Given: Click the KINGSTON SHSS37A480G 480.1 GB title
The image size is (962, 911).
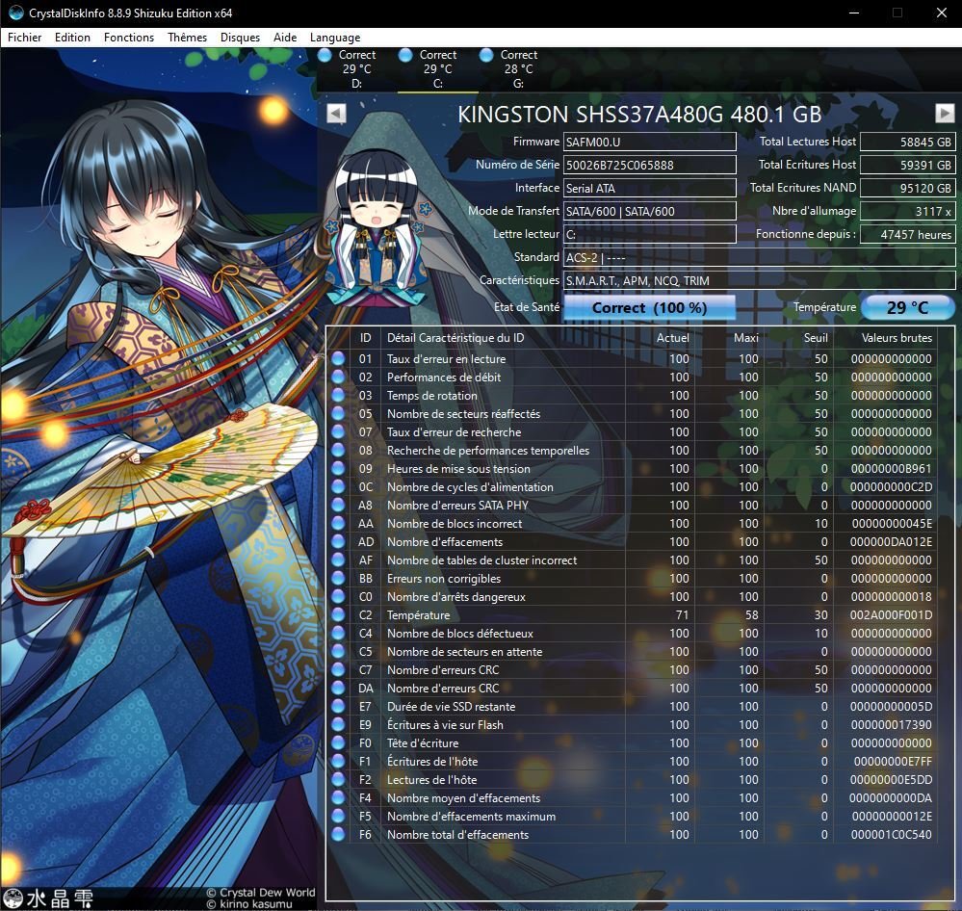Looking at the screenshot, I should [639, 114].
